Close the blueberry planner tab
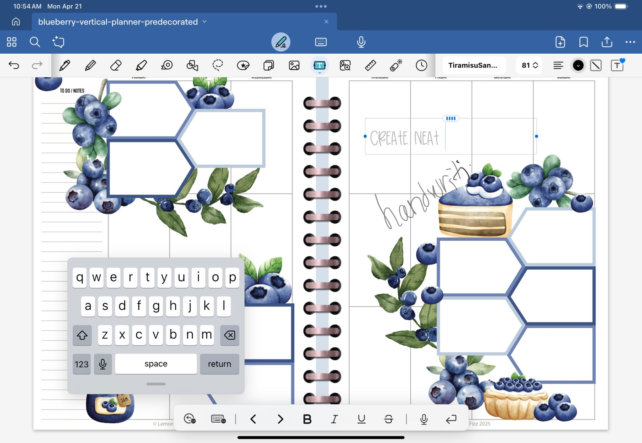642x443 pixels. tap(326, 21)
